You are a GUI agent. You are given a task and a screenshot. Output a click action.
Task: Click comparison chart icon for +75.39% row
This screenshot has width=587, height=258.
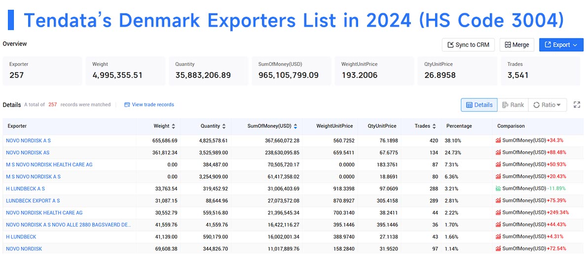(498, 201)
